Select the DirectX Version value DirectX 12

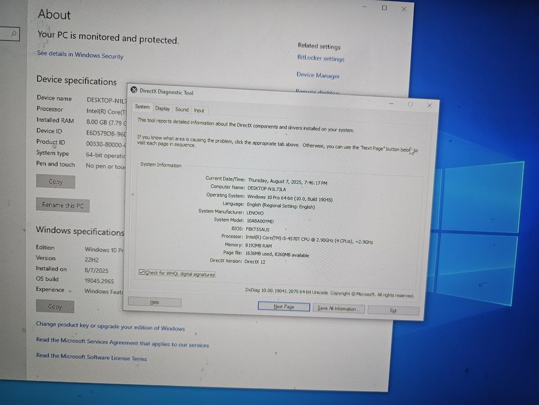(x=255, y=262)
